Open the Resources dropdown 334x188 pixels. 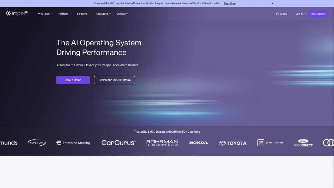click(103, 14)
